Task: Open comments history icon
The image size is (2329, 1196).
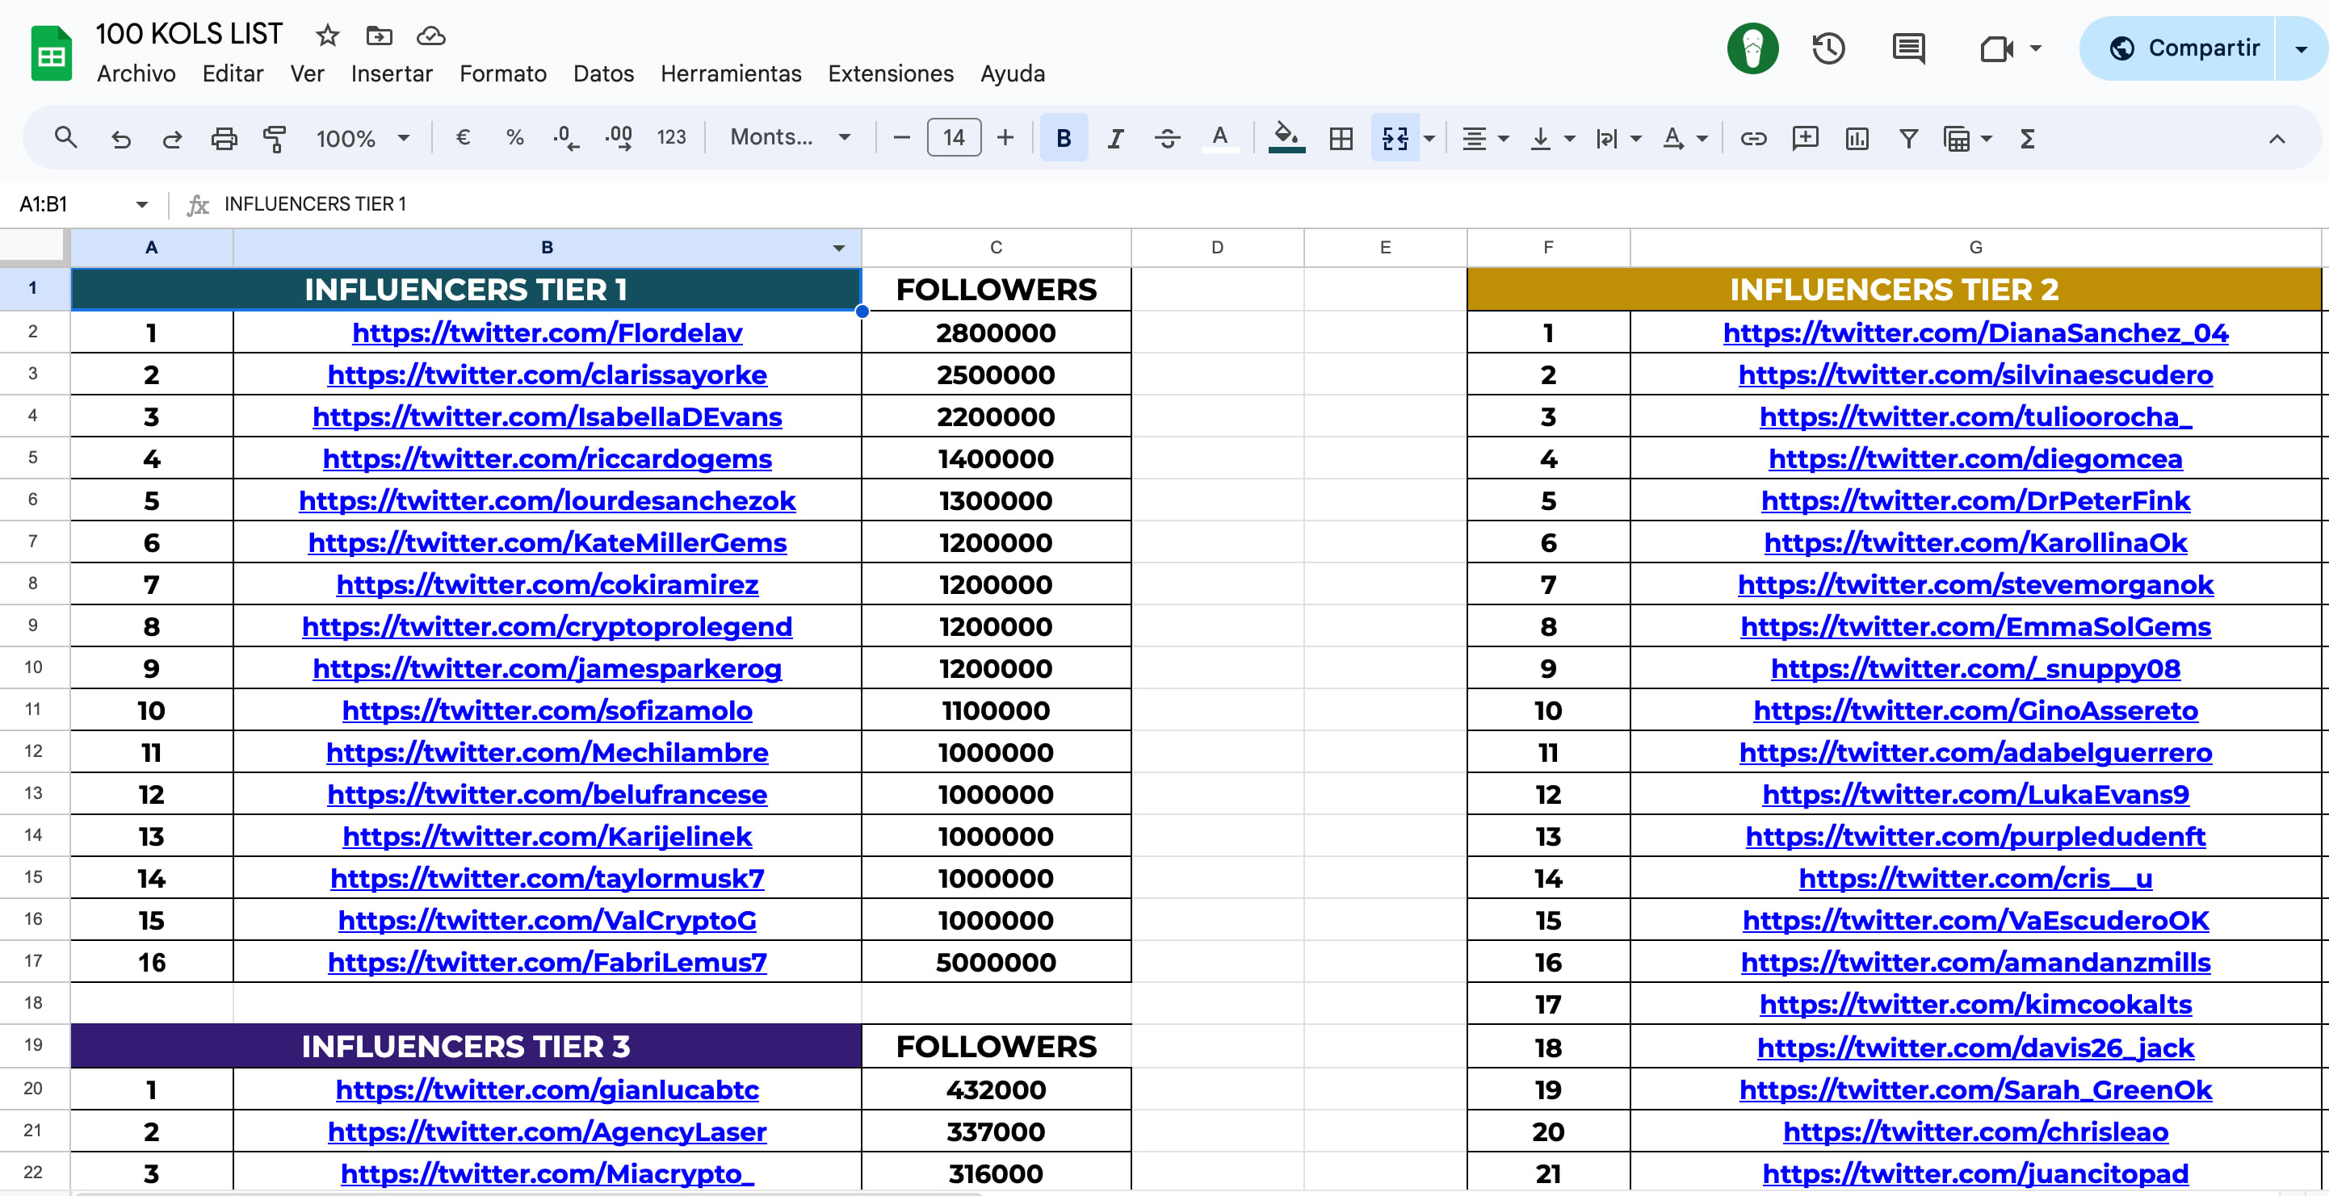Action: pos(1907,48)
